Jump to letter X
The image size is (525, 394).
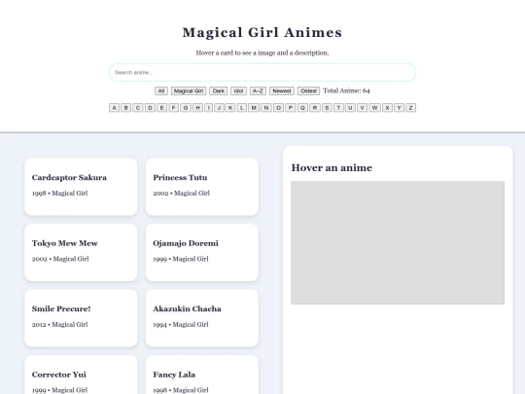click(x=387, y=108)
